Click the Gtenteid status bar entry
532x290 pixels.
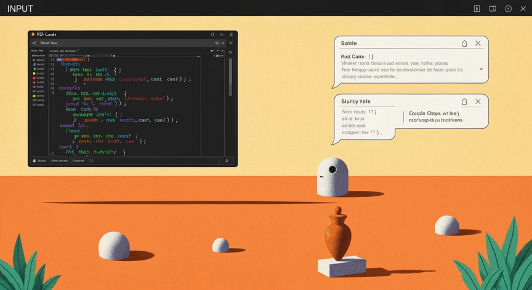click(78, 161)
